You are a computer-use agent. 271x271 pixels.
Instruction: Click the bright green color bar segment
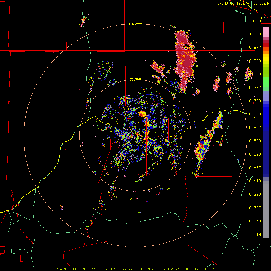tap(266, 82)
